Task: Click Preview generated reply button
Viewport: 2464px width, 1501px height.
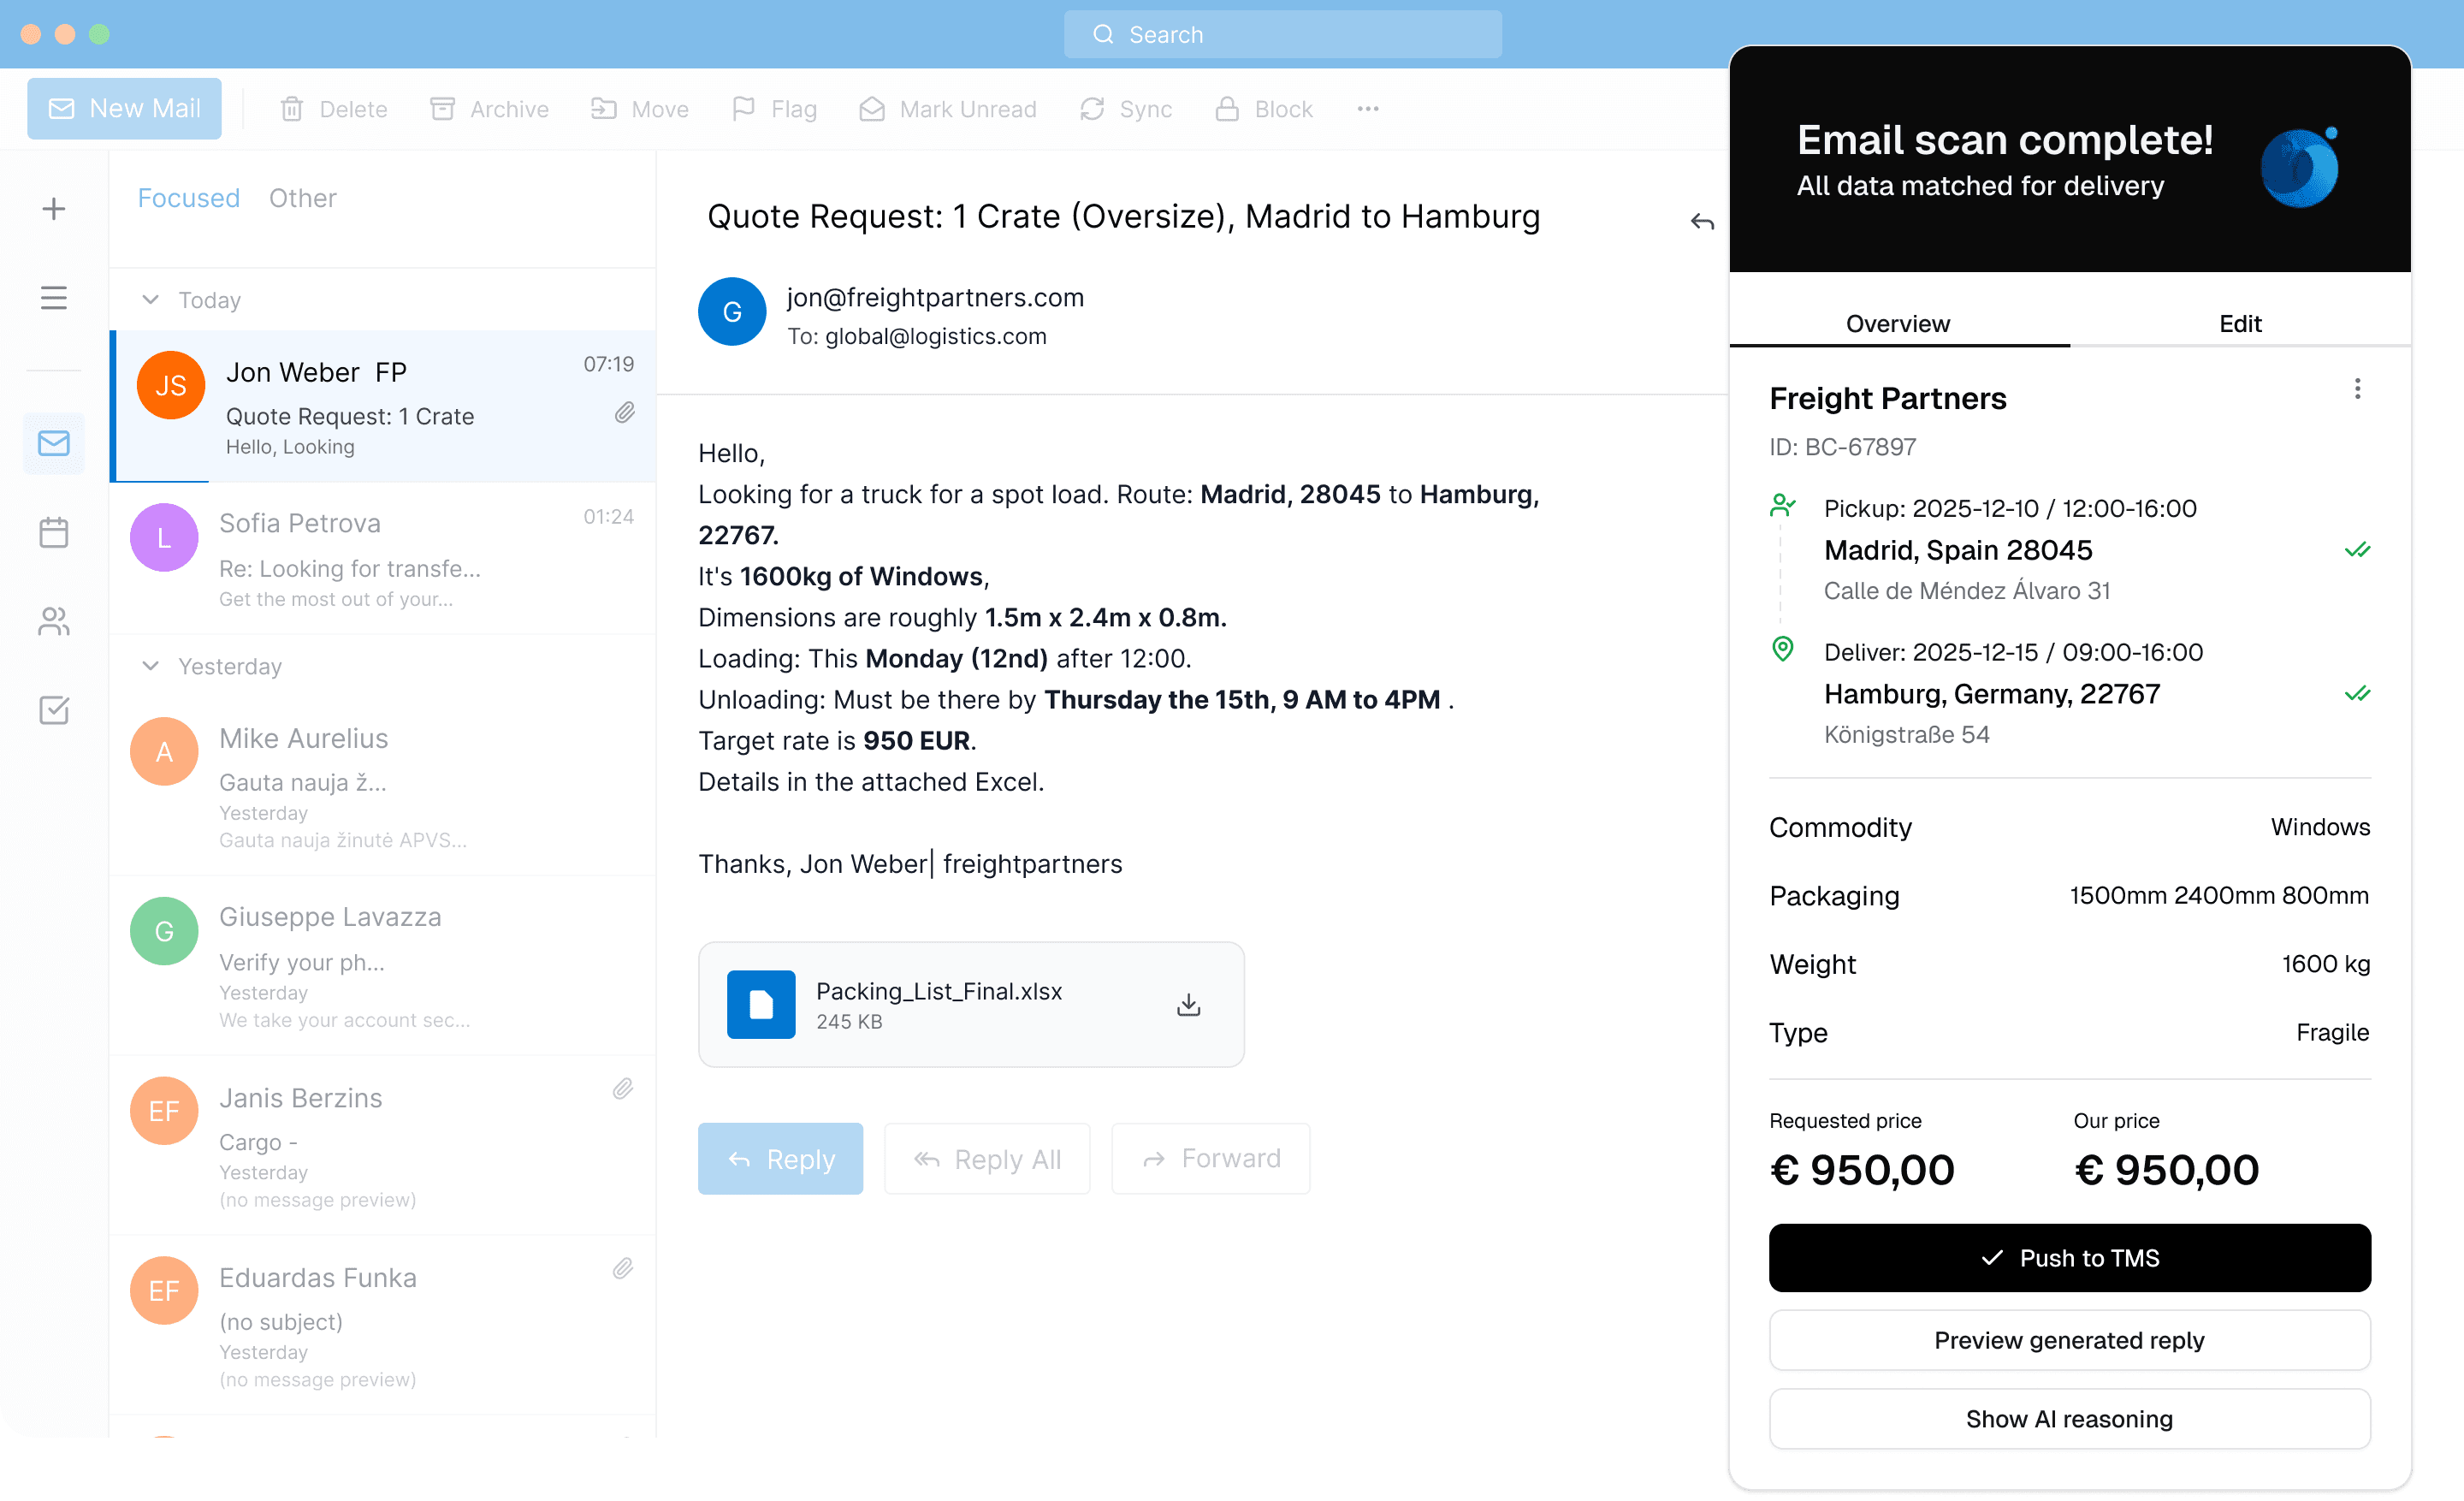Action: click(2069, 1340)
